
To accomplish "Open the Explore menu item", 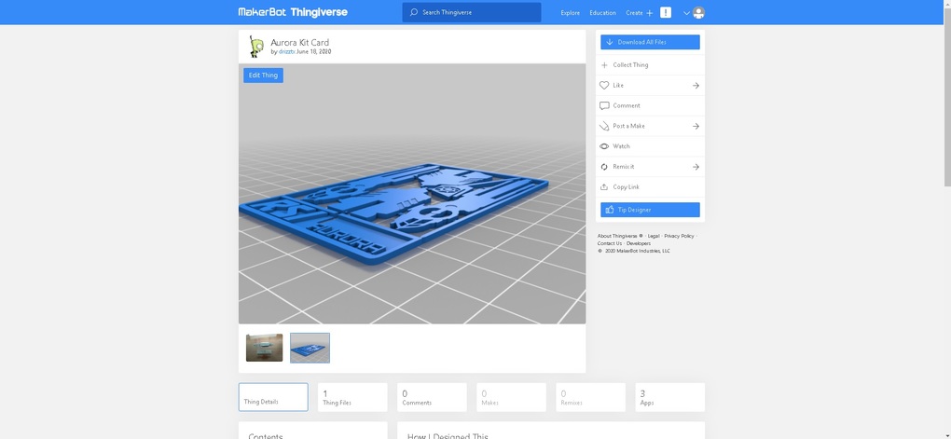I will (x=570, y=13).
